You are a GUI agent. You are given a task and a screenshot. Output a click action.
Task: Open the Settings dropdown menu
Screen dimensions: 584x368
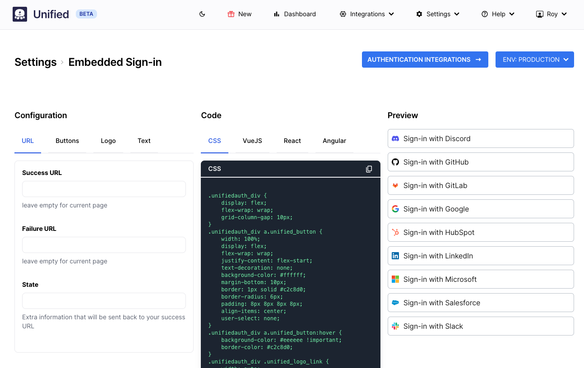[438, 14]
